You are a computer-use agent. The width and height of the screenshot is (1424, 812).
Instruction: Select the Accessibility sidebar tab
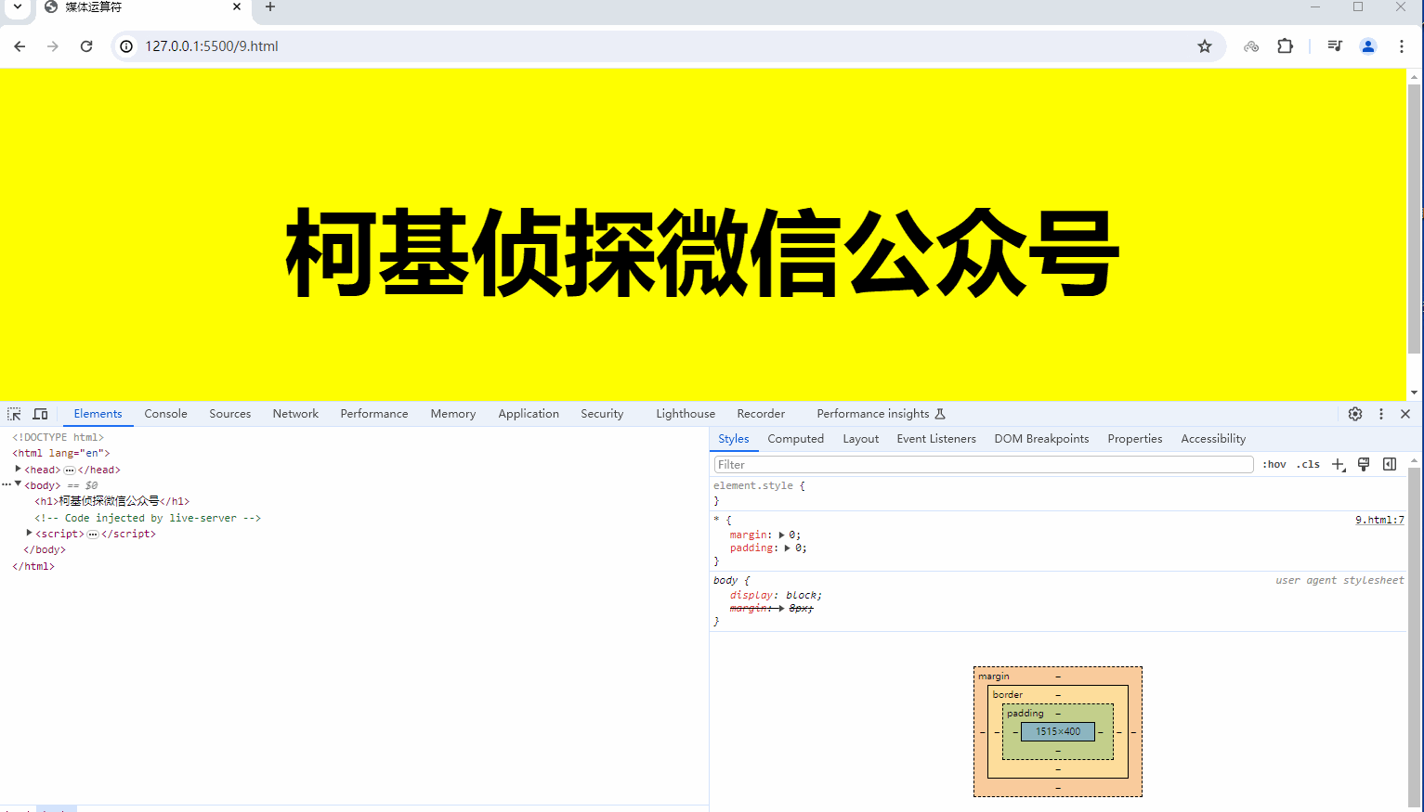coord(1213,439)
